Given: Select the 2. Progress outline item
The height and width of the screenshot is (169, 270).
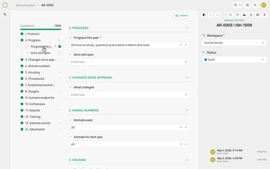Looking at the screenshot, I should tap(33, 40).
